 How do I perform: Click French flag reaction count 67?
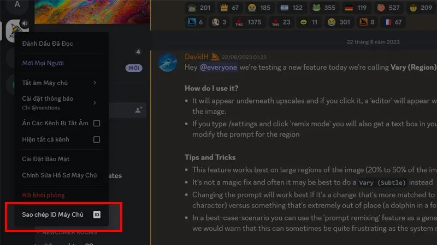[x=393, y=22]
